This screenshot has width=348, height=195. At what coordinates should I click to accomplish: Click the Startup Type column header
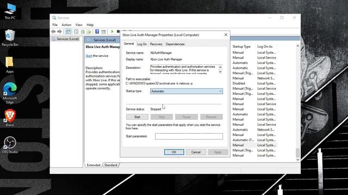241,47
